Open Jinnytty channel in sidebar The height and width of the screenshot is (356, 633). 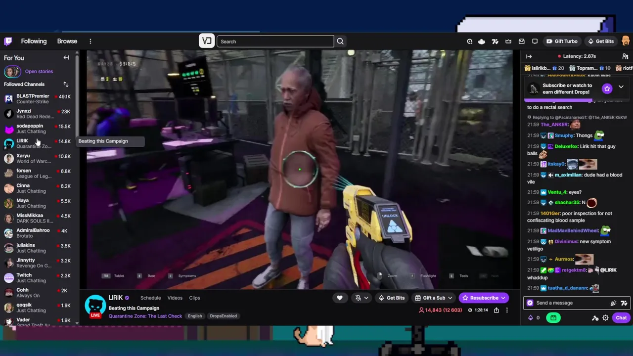tap(39, 263)
